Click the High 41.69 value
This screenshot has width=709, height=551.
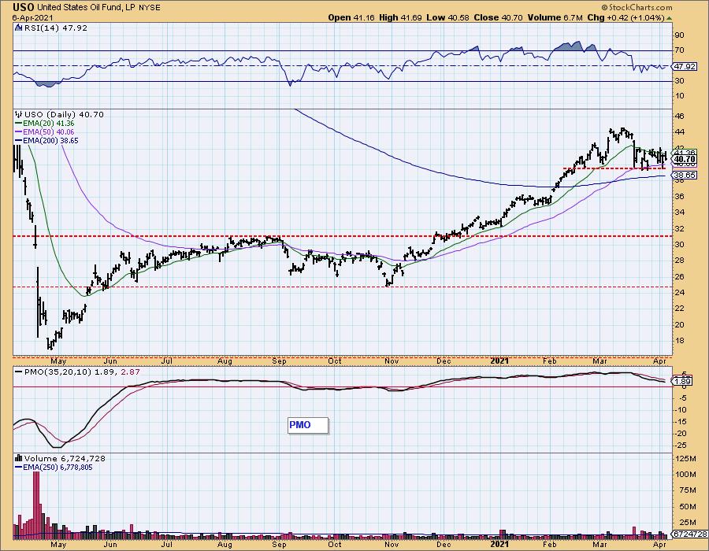(401, 17)
